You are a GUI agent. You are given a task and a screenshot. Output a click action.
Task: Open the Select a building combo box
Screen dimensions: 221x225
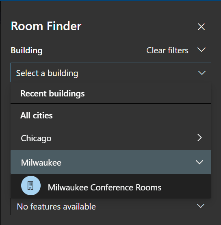(x=111, y=72)
